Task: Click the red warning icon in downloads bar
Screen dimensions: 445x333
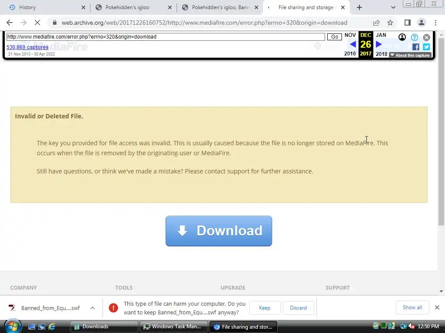Action: (113, 308)
